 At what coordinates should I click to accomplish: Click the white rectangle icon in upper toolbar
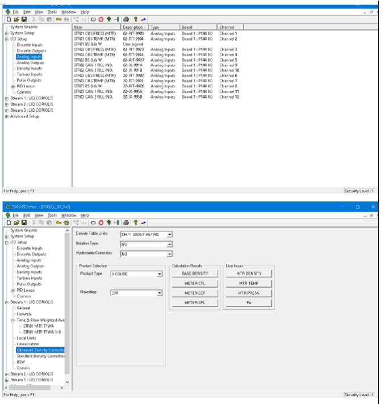93,19
